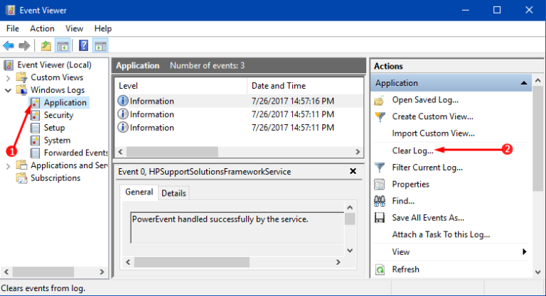
Task: Toggle the Show/Hide Console Tree icon
Action: (x=63, y=45)
